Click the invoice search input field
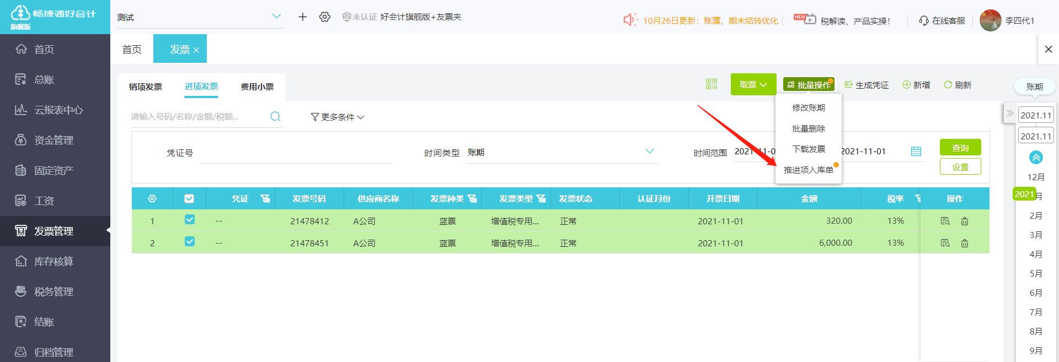Viewport: 1059px width, 362px height. coord(199,116)
